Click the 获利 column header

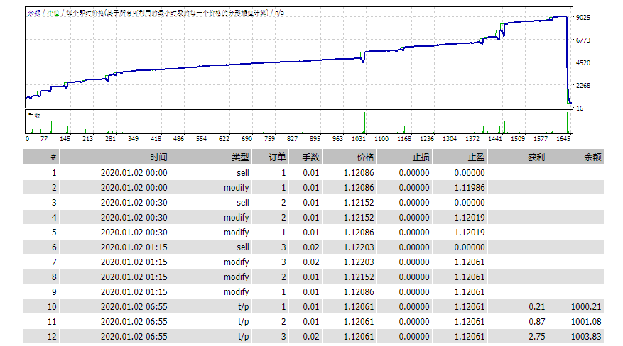tap(536, 157)
